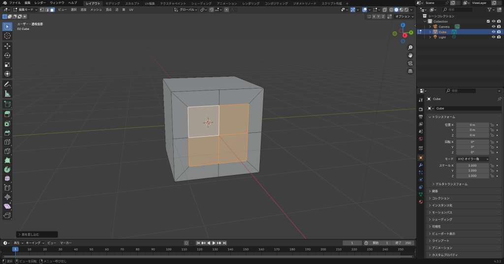
Task: Select the Measure tool
Action: [x=7, y=93]
